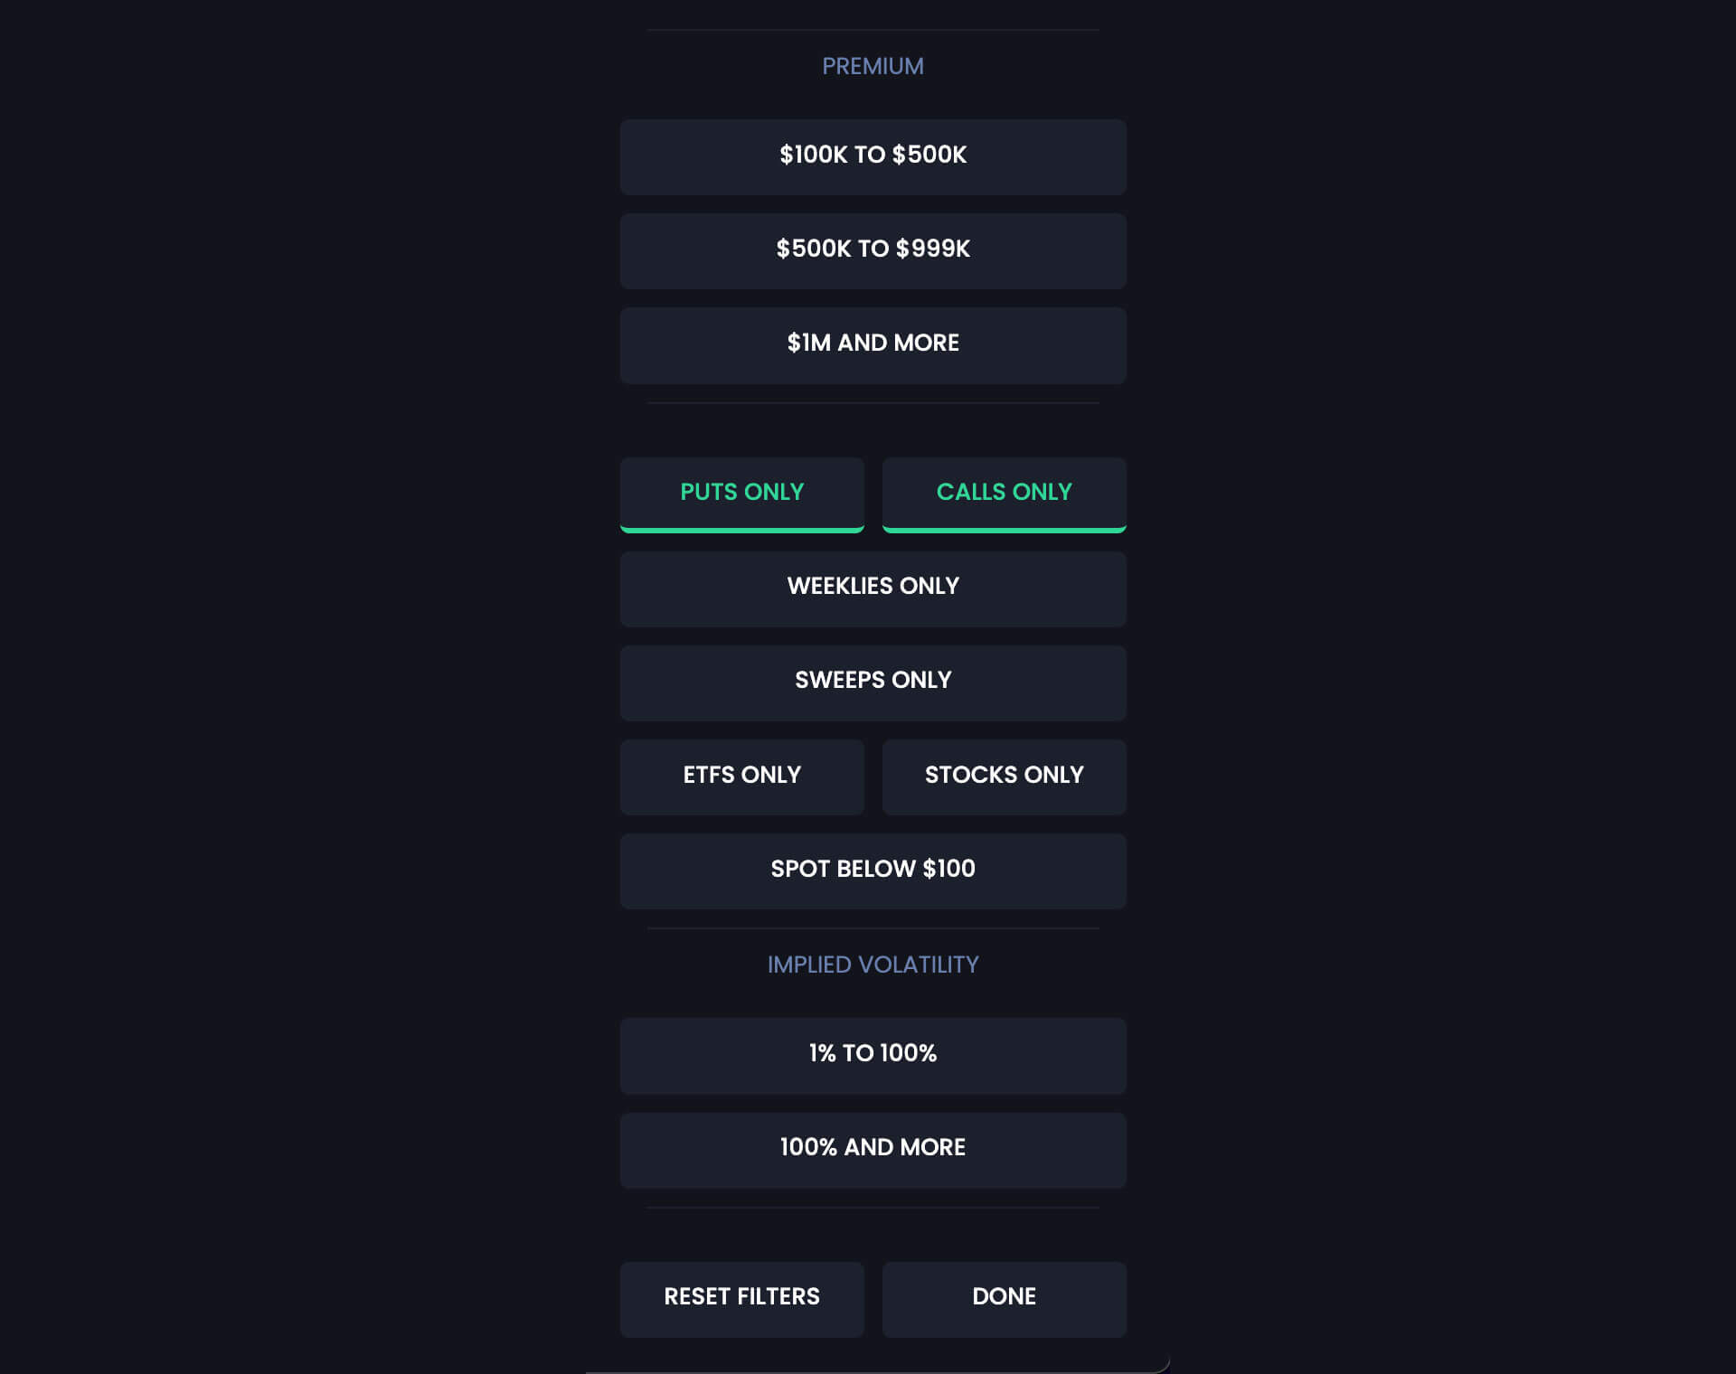The height and width of the screenshot is (1374, 1736).
Task: Select $1M AND MORE premium range
Action: click(x=873, y=343)
